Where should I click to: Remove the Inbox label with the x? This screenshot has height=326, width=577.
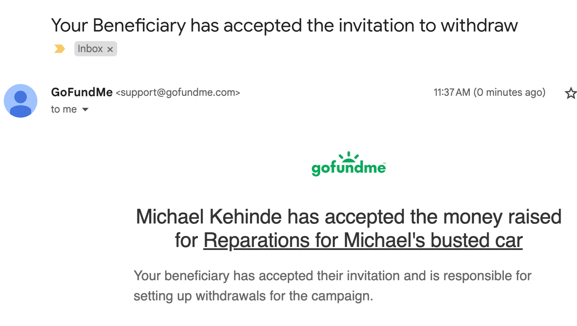[110, 50]
